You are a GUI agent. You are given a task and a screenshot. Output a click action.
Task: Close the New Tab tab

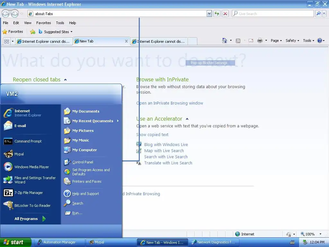click(x=126, y=41)
